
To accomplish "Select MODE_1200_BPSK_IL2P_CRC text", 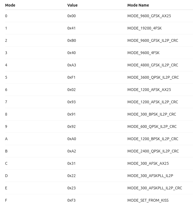I will click(152, 139).
